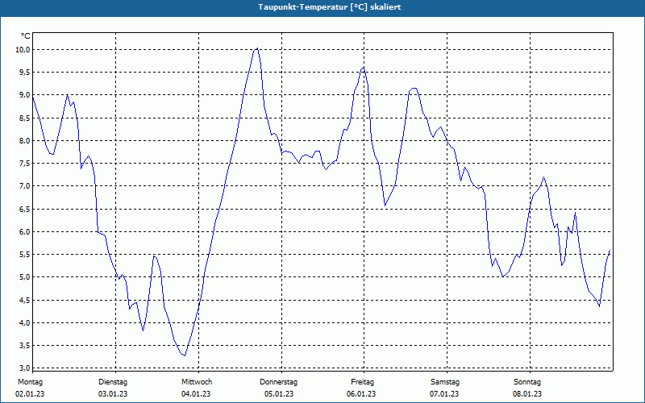The height and width of the screenshot is (403, 645).
Task: Click the 4,0 y-axis value
Action: pyautogui.click(x=25, y=322)
